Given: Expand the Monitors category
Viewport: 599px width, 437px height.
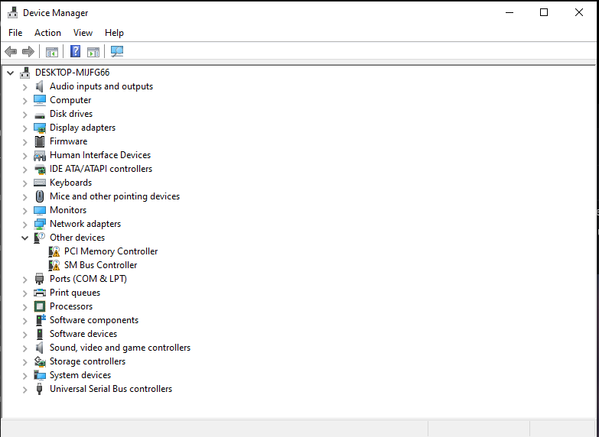Looking at the screenshot, I should (24, 211).
